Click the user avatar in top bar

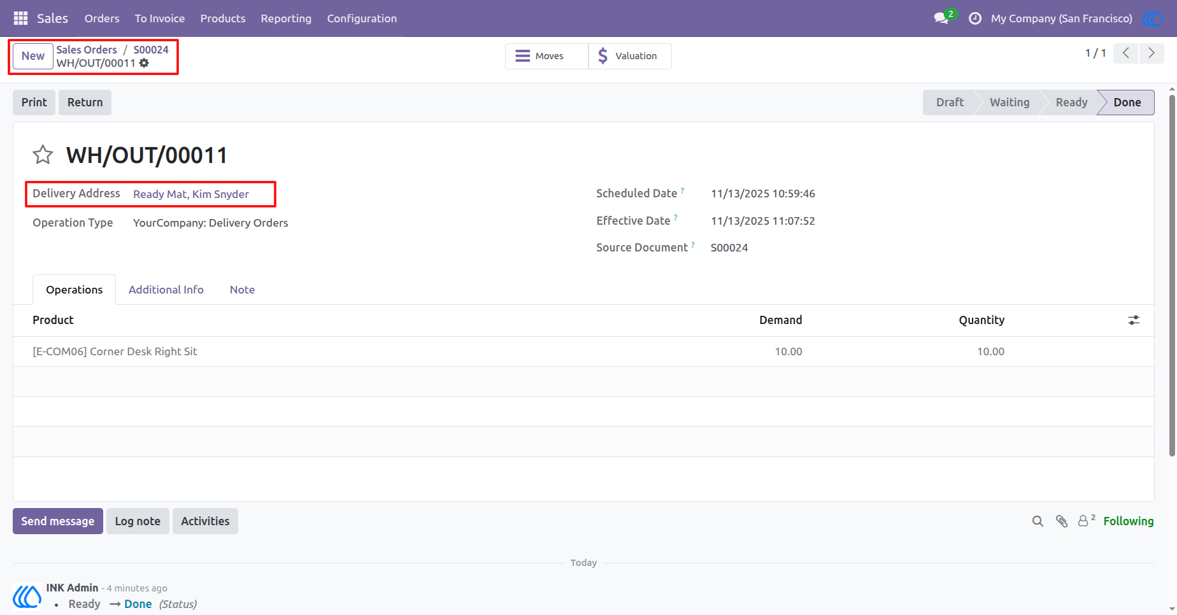coord(1153,18)
